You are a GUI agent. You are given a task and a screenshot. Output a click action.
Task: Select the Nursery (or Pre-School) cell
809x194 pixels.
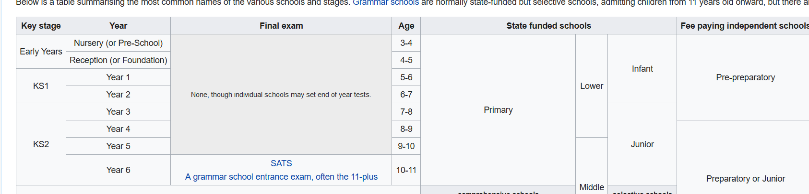click(x=118, y=43)
